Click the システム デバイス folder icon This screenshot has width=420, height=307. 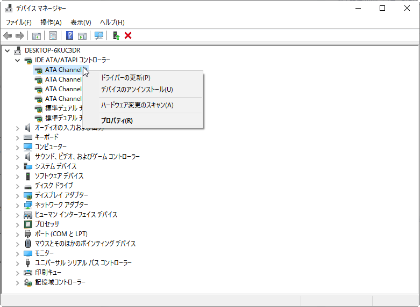(x=28, y=166)
